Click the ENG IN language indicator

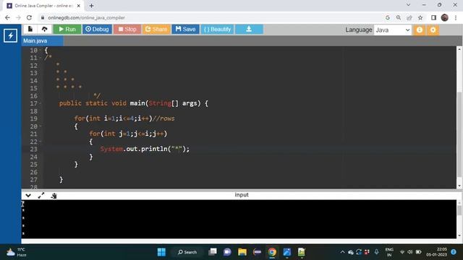389,252
